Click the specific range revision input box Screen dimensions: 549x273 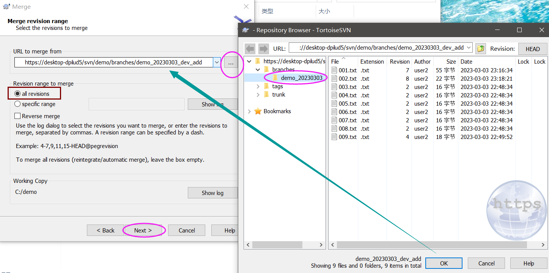pyautogui.click(x=137, y=104)
